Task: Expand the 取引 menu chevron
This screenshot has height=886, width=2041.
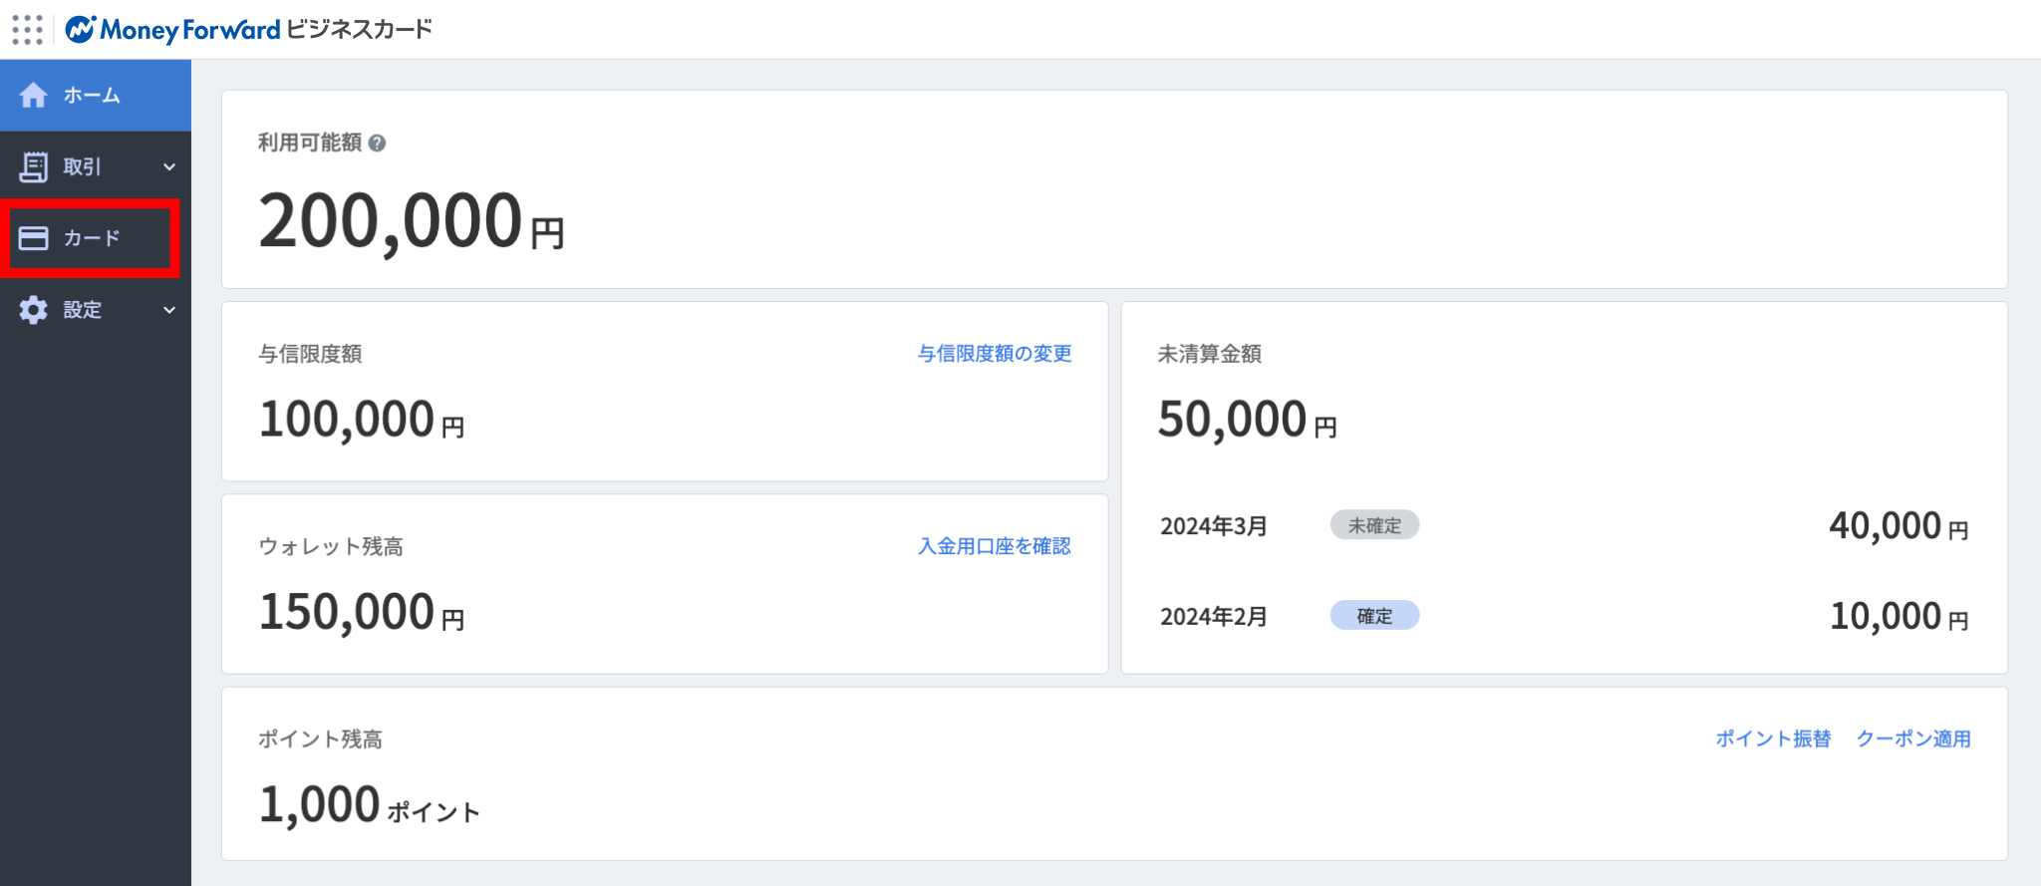Action: pyautogui.click(x=169, y=167)
